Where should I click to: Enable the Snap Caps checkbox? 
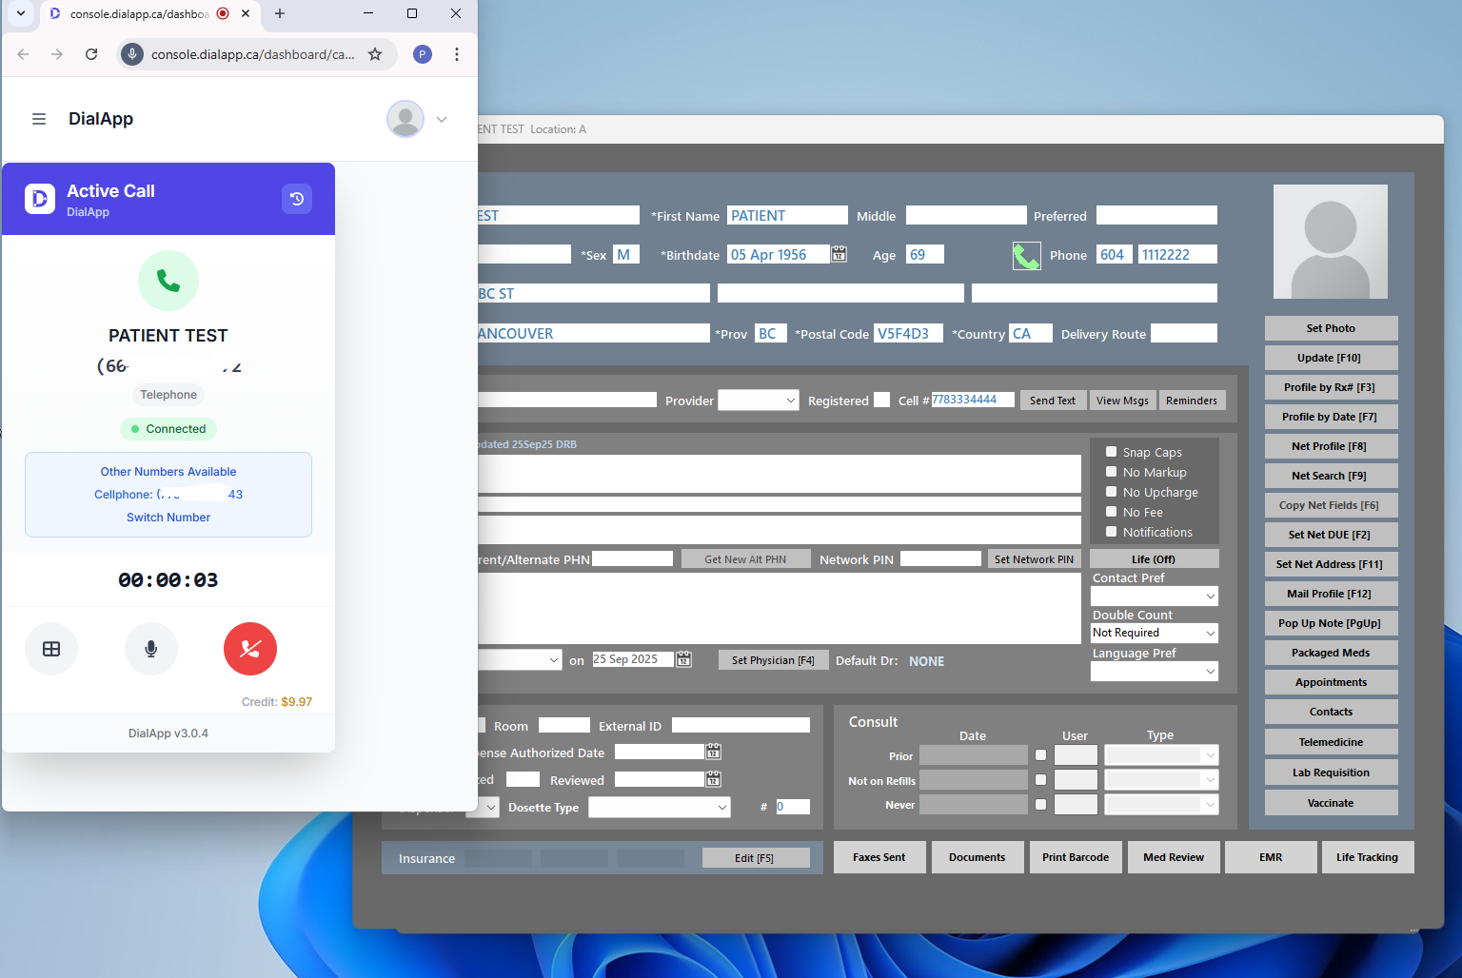[1111, 452]
